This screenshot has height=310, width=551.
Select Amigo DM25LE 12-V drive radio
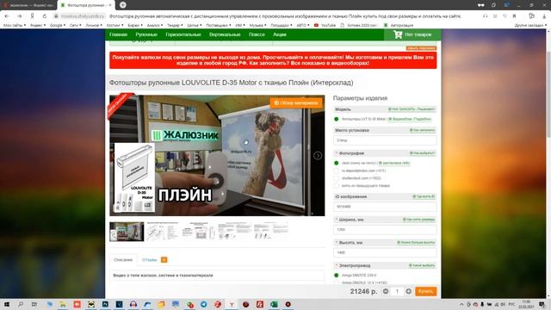(336, 282)
